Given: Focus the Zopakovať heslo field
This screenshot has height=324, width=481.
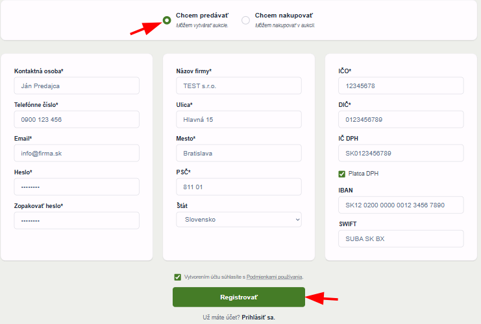Looking at the screenshot, I should [x=77, y=220].
